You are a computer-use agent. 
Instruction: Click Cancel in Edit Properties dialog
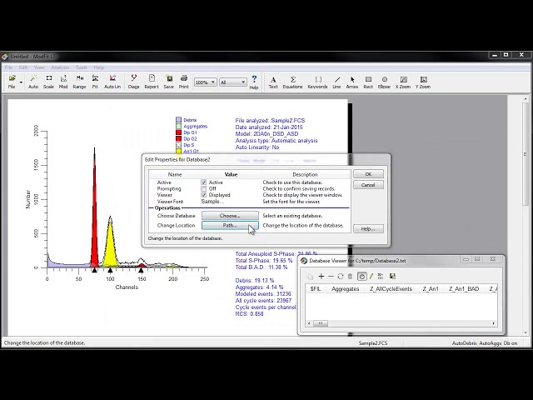click(x=368, y=185)
